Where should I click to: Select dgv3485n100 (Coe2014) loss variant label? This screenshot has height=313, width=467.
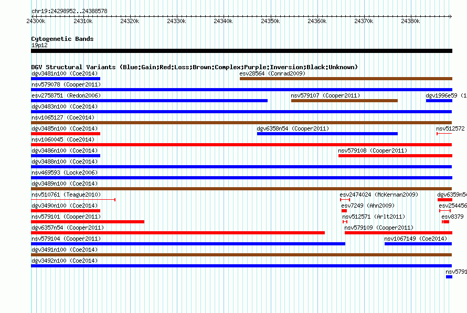click(x=65, y=128)
